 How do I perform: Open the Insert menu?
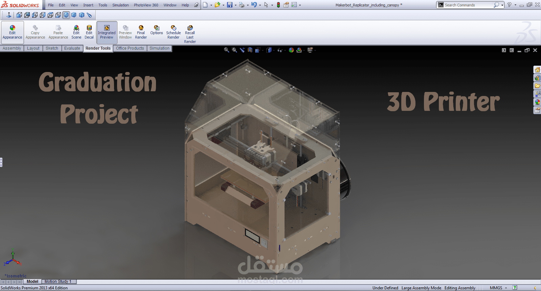[88, 5]
